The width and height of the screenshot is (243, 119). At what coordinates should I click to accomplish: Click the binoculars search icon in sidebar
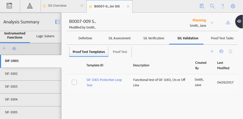tap(14, 49)
